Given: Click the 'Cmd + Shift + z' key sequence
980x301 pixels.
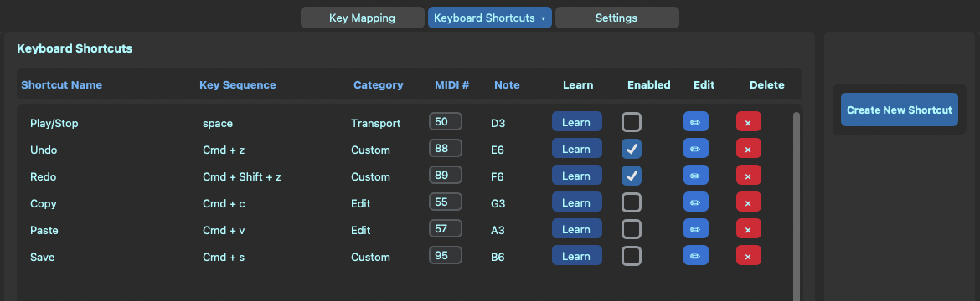Looking at the screenshot, I should 242,176.
